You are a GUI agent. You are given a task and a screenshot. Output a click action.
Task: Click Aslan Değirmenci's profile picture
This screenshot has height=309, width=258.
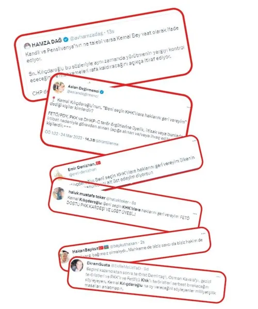(59, 87)
